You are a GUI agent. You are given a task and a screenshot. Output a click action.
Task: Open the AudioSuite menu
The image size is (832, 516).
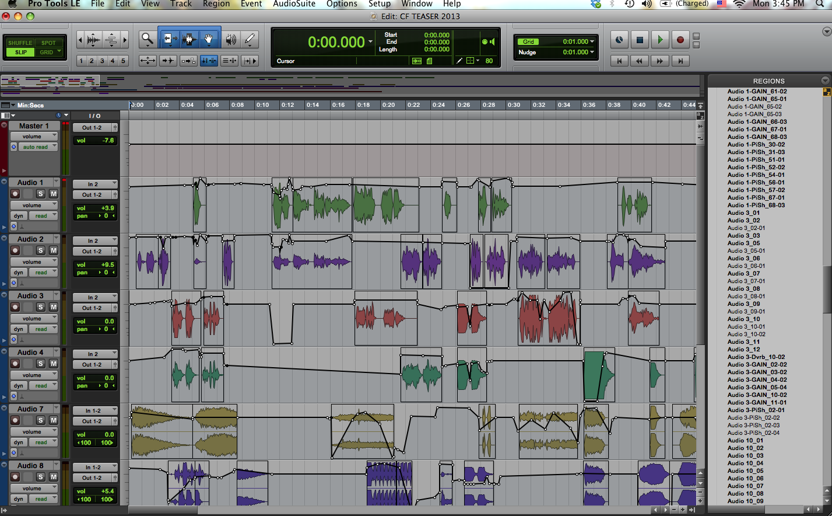tap(294, 4)
